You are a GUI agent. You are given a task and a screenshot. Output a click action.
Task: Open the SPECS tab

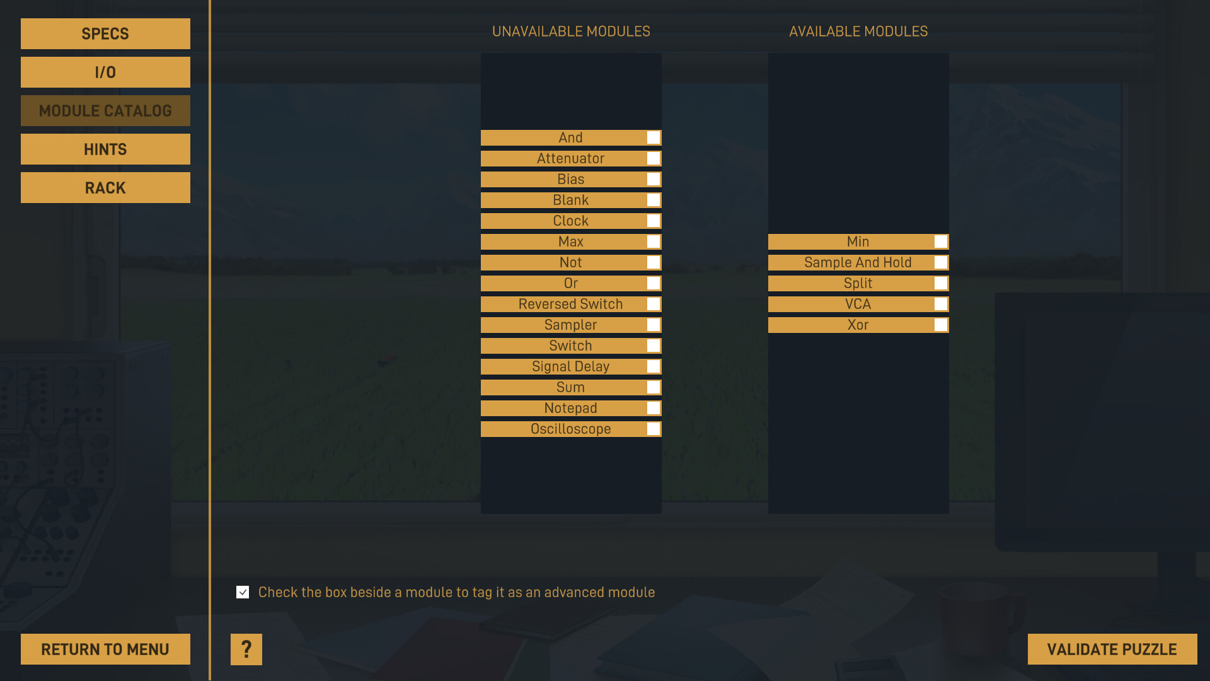pyautogui.click(x=105, y=33)
